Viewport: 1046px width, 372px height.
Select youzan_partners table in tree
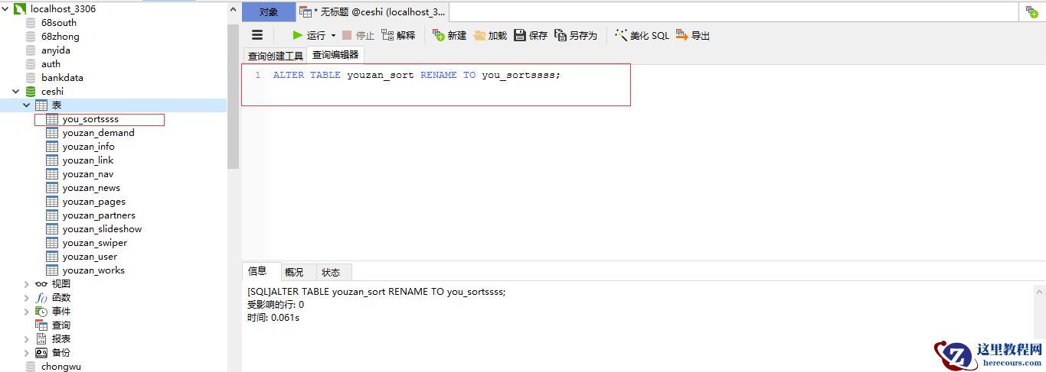point(99,215)
